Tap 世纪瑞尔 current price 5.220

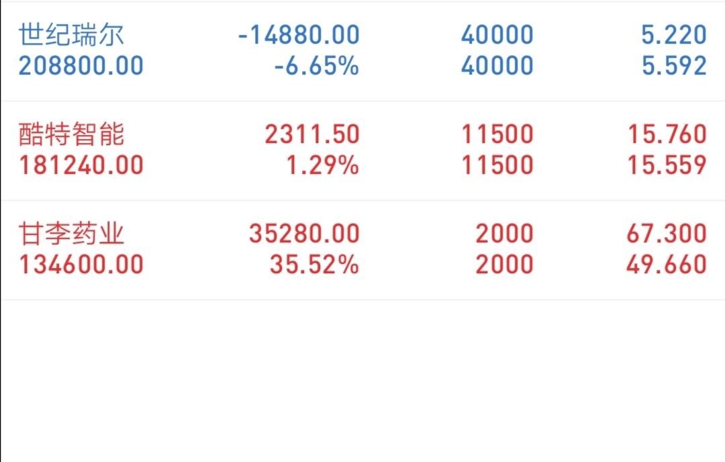[674, 34]
